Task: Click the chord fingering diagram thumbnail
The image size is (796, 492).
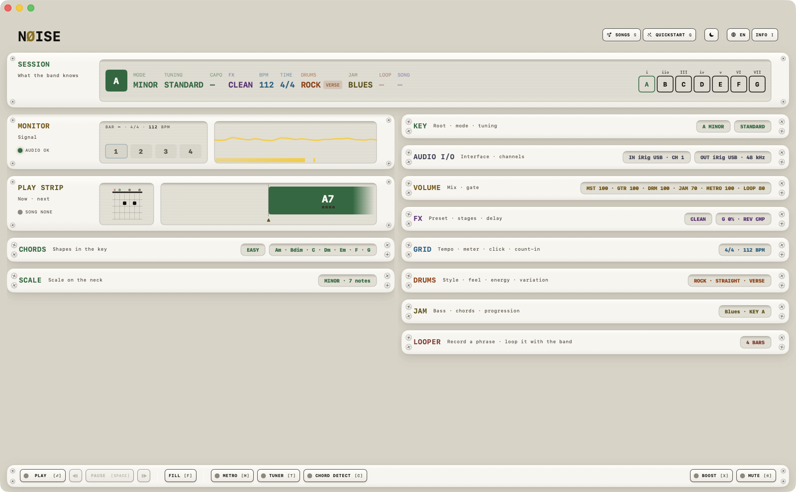Action: [126, 204]
